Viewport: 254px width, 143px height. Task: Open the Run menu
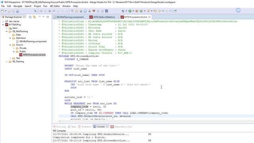45,6
